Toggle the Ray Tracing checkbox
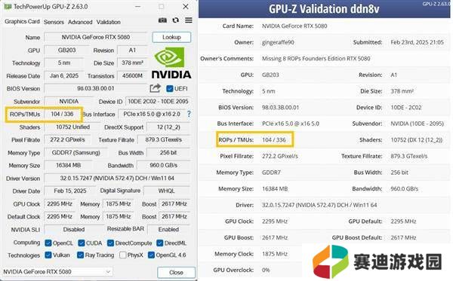This screenshot has height=281, width=453. (80, 255)
